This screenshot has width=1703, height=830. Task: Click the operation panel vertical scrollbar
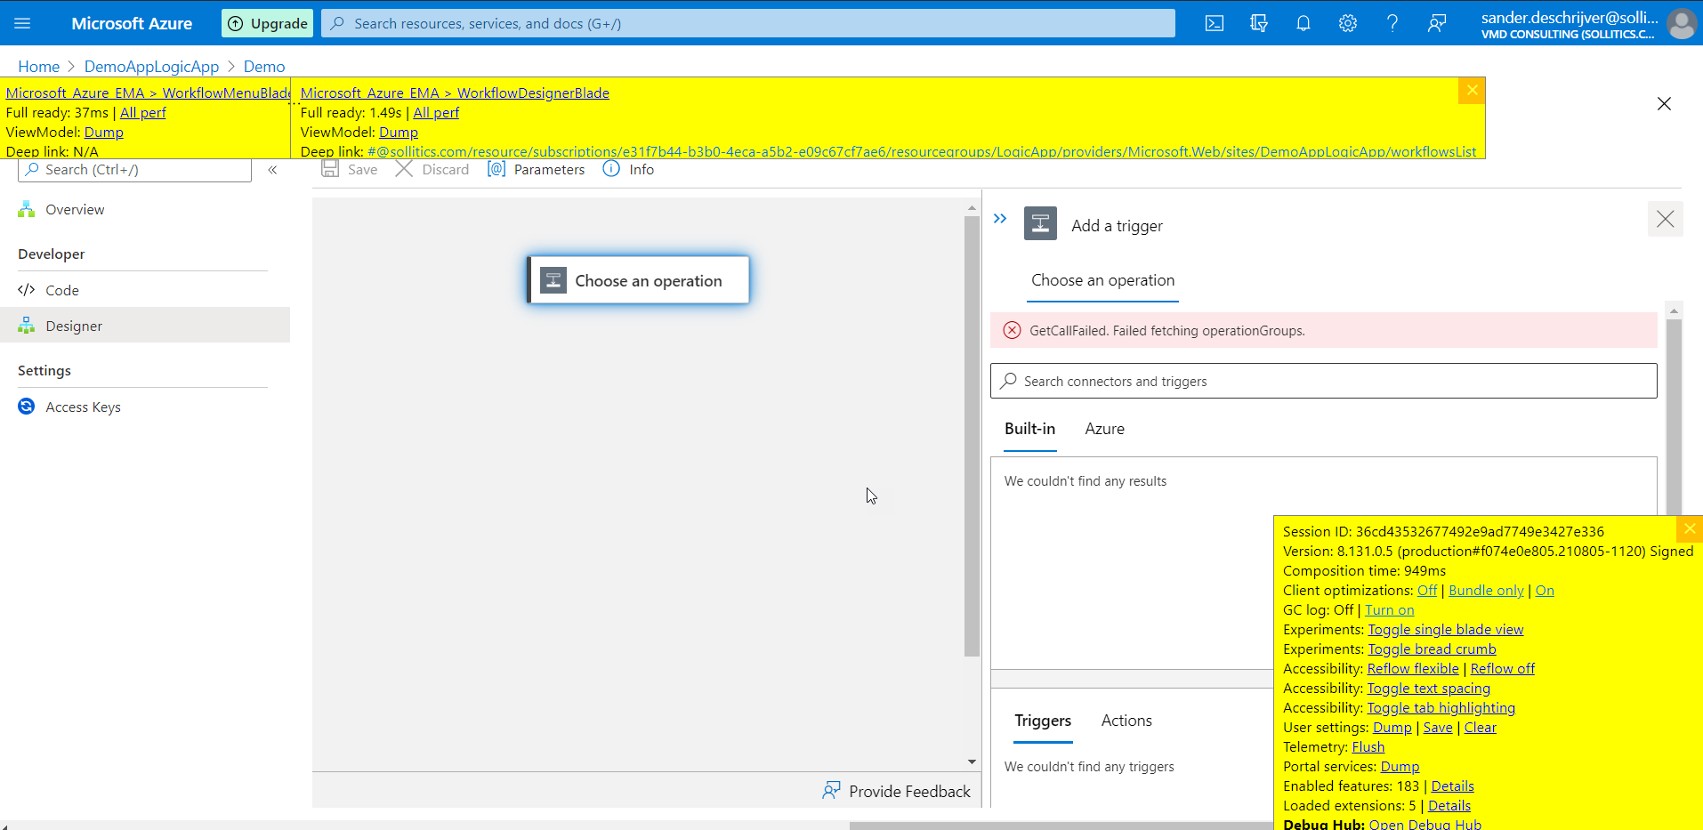click(1674, 418)
